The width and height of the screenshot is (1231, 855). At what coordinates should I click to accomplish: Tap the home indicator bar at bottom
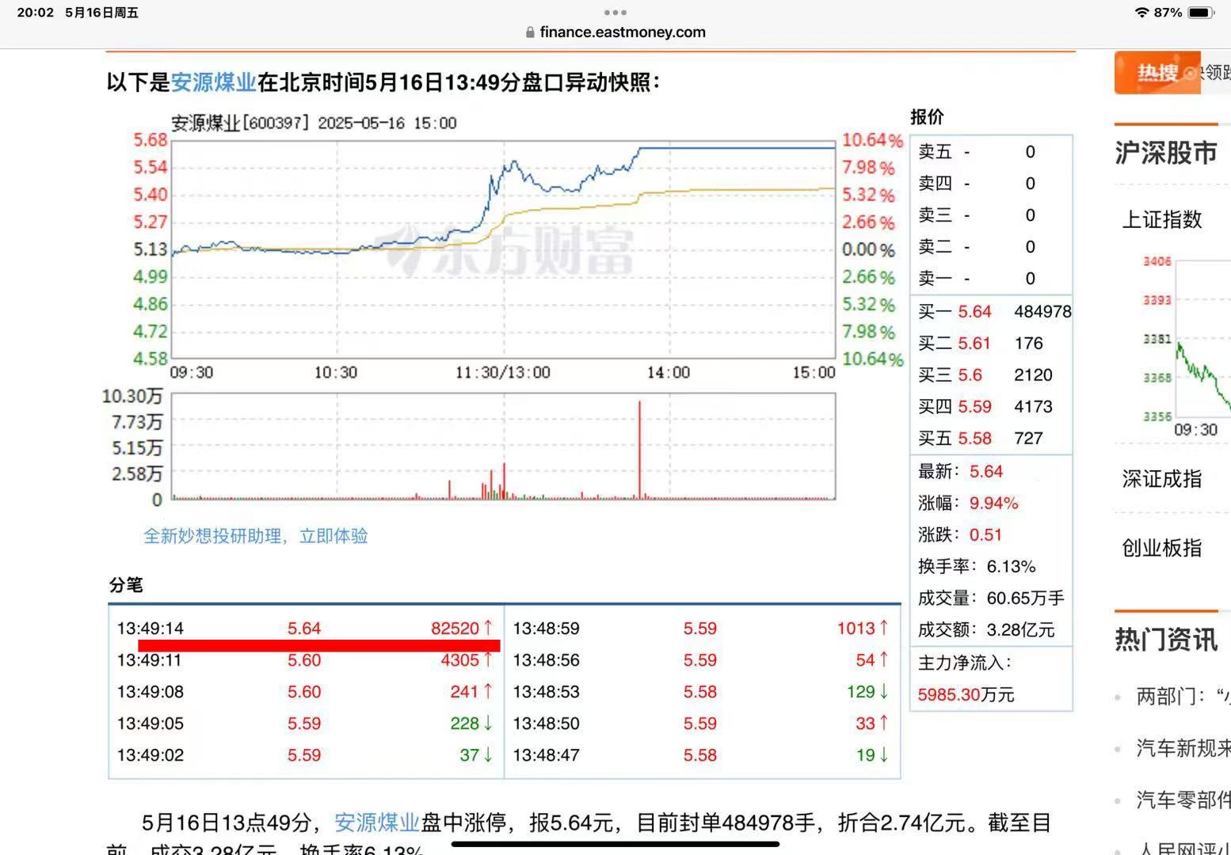coord(615,844)
